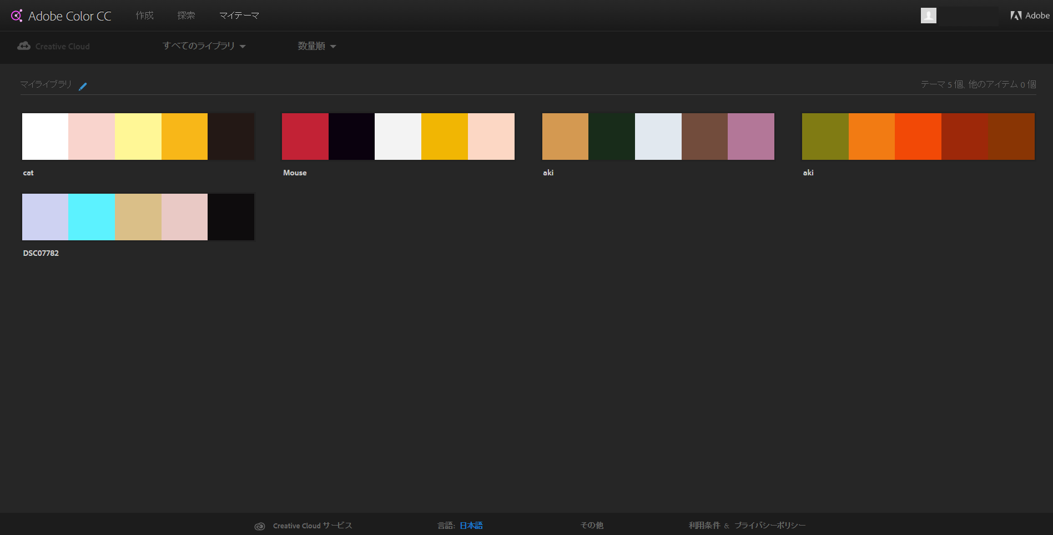Open the プライバシーポリシー footer link

[x=770, y=526]
